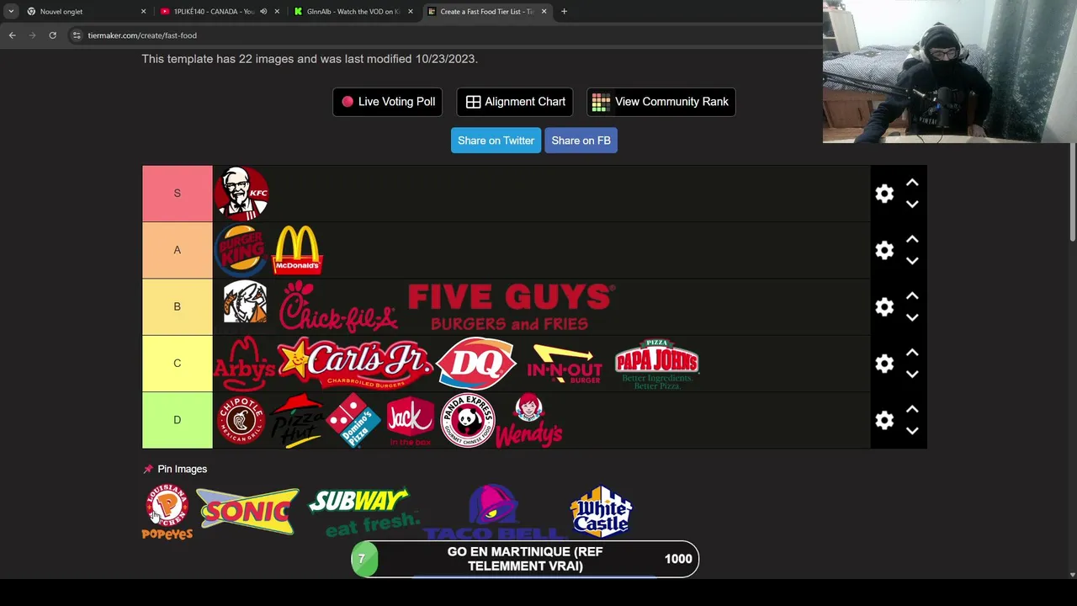Move A tier row down with chevron
This screenshot has height=606, width=1077.
pos(912,261)
